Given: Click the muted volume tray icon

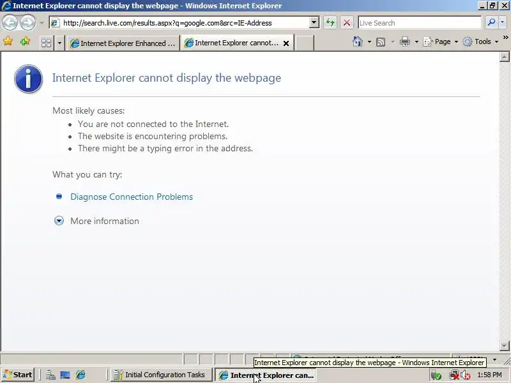Looking at the screenshot, I should (466, 375).
